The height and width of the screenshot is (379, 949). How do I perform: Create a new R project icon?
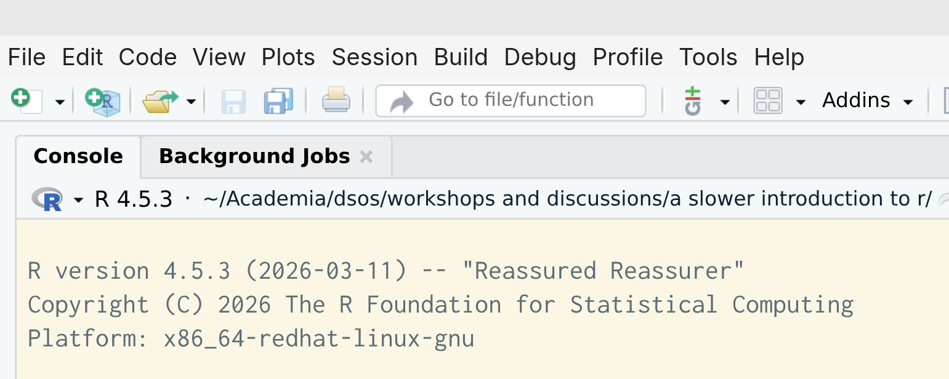click(102, 101)
